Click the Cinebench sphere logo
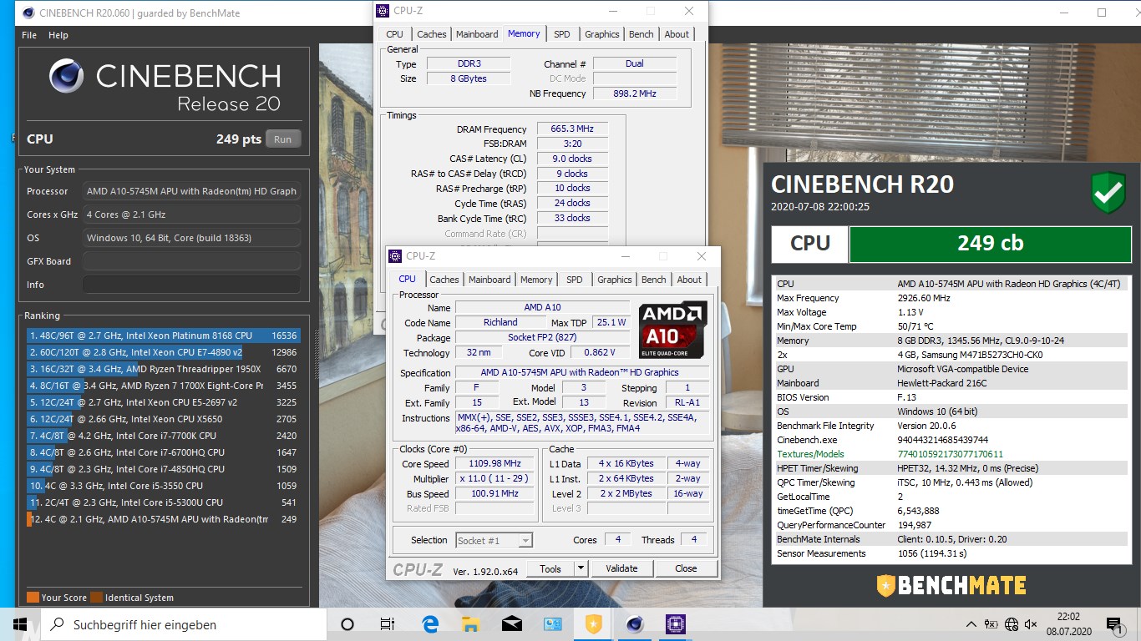The height and width of the screenshot is (641, 1141). (x=68, y=77)
